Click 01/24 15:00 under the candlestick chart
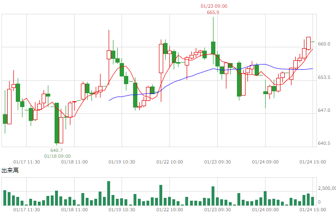 [313, 162]
